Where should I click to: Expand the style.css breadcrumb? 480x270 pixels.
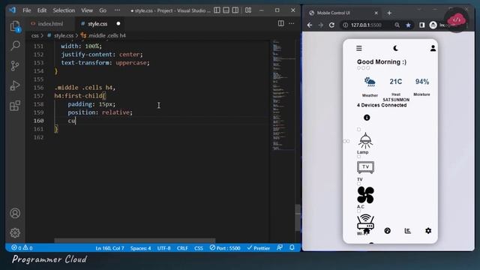(x=64, y=35)
